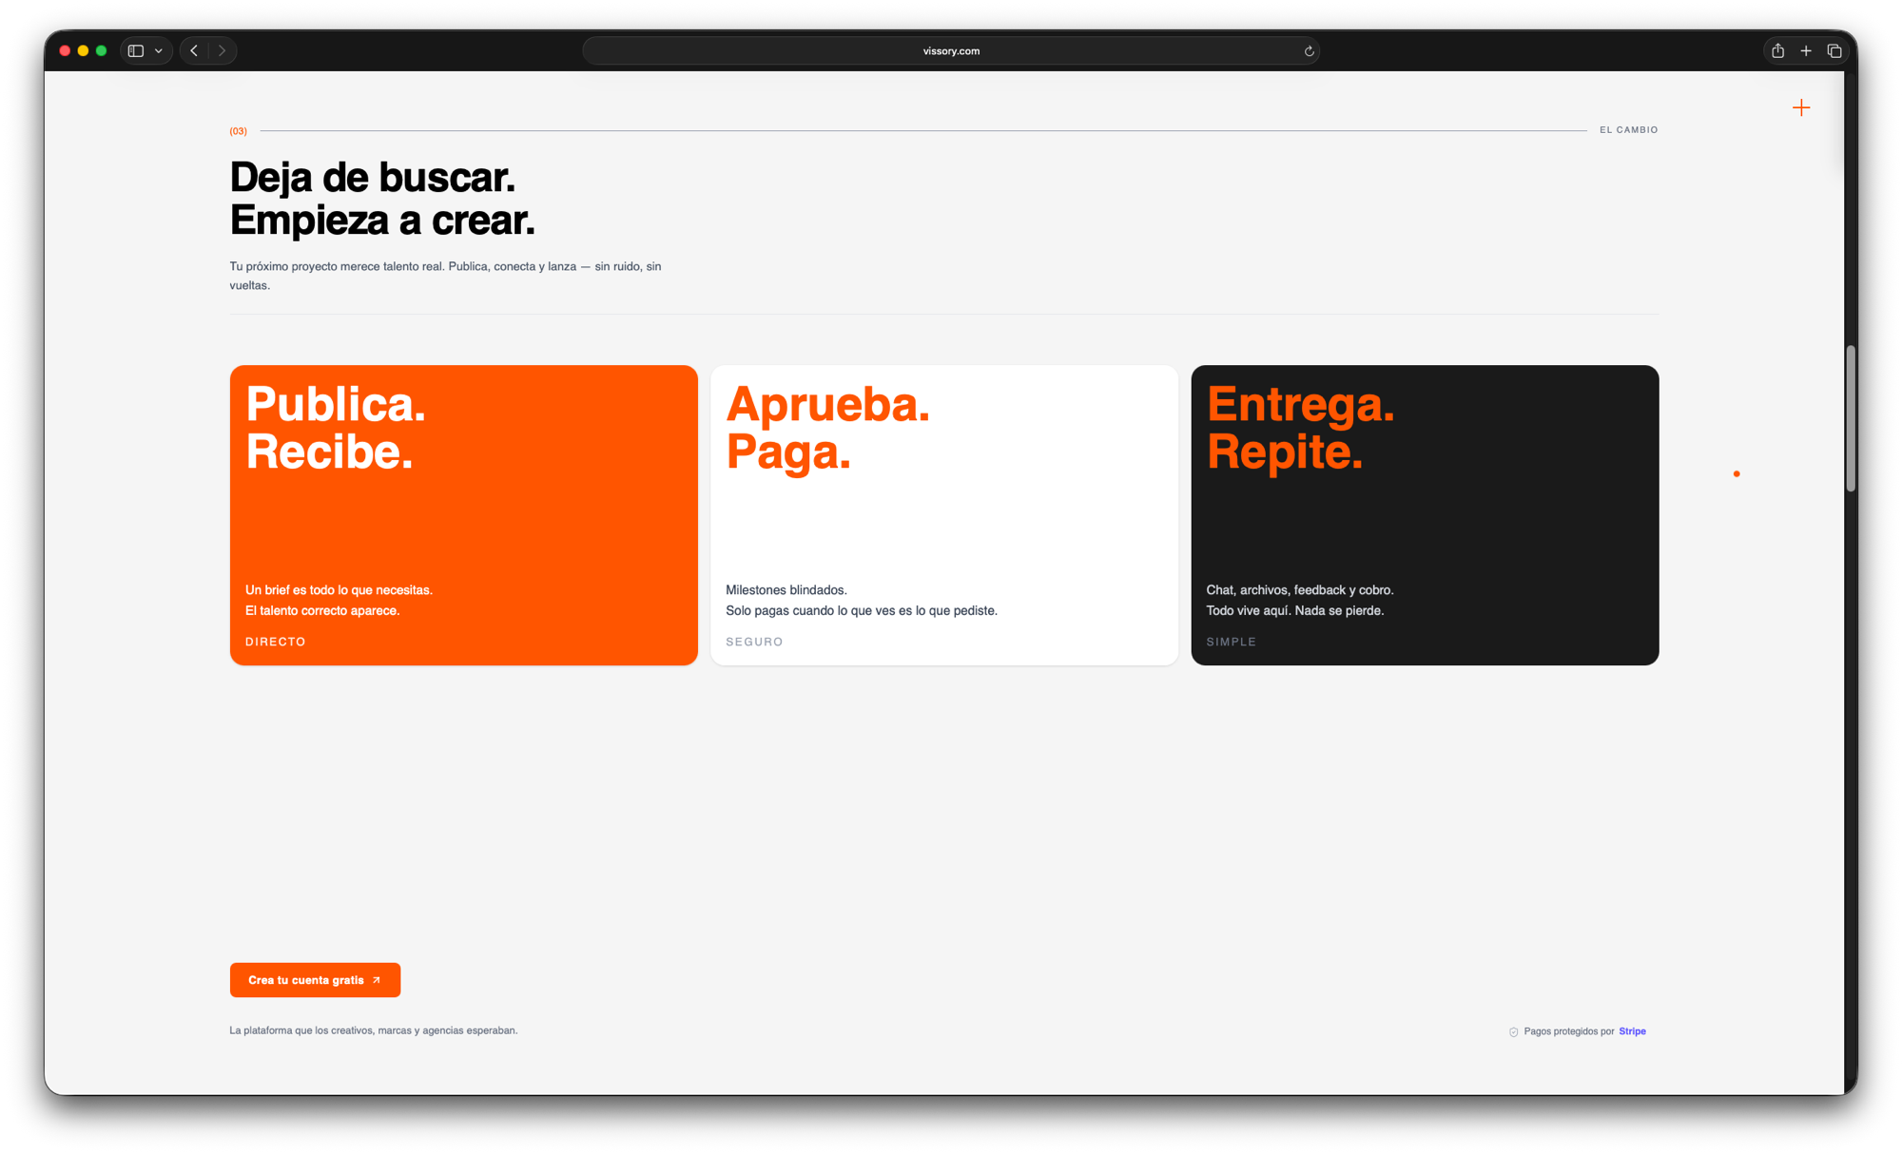
Task: Click the browser forward arrow
Action: 223,51
